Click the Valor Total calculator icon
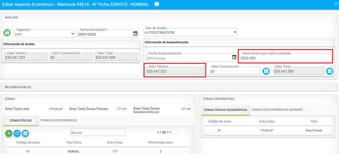Viewport: 339px width, 154px height. (x=330, y=71)
